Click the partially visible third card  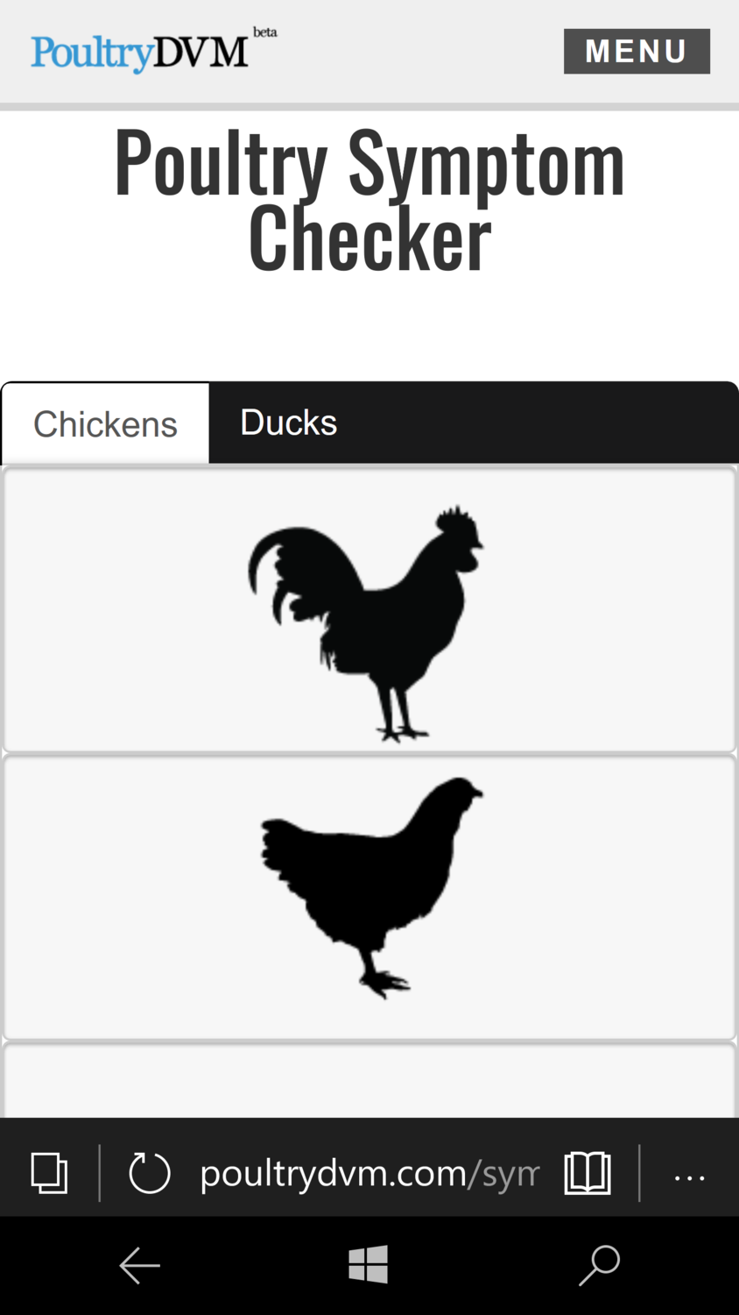click(369, 1082)
